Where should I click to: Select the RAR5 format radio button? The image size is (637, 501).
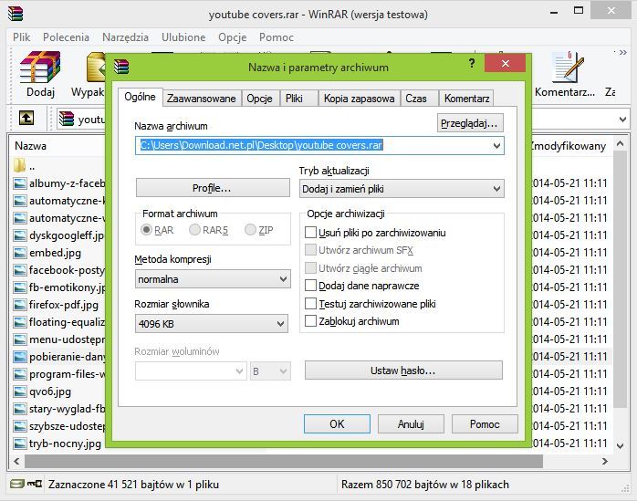pyautogui.click(x=194, y=230)
